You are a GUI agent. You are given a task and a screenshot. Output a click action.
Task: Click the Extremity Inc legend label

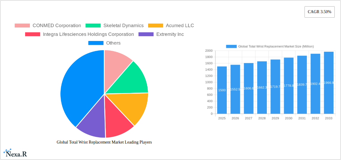(x=170, y=34)
